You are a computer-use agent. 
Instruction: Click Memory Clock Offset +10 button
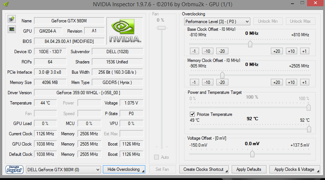(291, 82)
